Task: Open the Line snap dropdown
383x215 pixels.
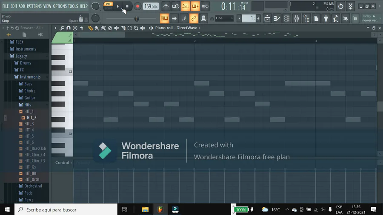Action: (224, 18)
